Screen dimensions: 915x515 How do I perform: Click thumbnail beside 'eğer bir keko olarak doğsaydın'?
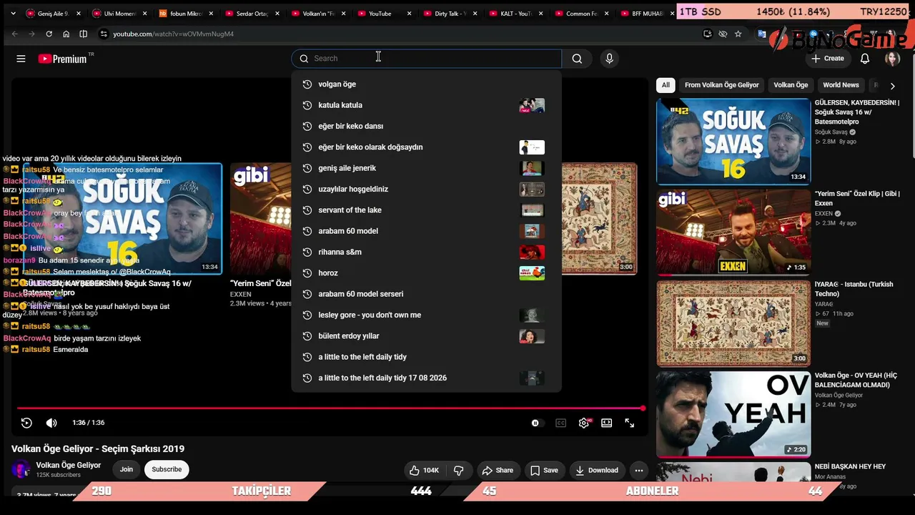coord(532,147)
